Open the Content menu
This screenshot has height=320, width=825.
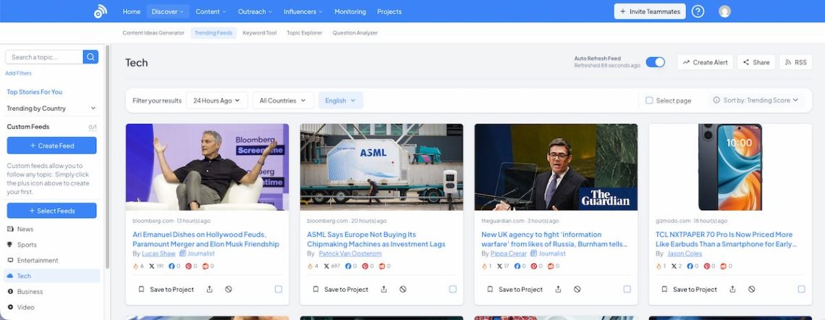click(211, 11)
